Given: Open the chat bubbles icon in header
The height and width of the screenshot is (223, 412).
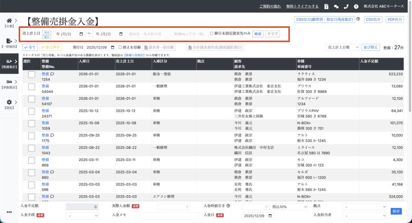Looking at the screenshot, I should 336,6.
